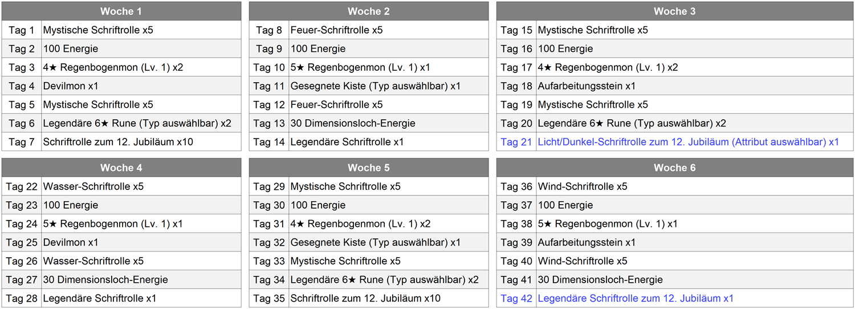This screenshot has height=309, width=855.
Task: Click the Tag 18 Aufarbeitungsstein x1 cell
Action: [586, 86]
